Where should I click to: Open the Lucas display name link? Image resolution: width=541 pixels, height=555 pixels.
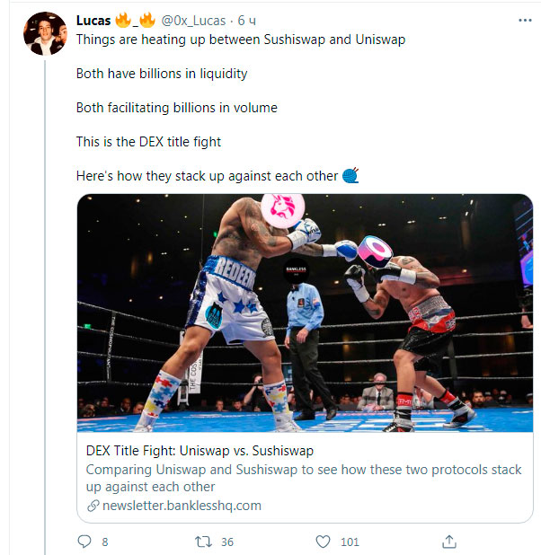click(93, 20)
